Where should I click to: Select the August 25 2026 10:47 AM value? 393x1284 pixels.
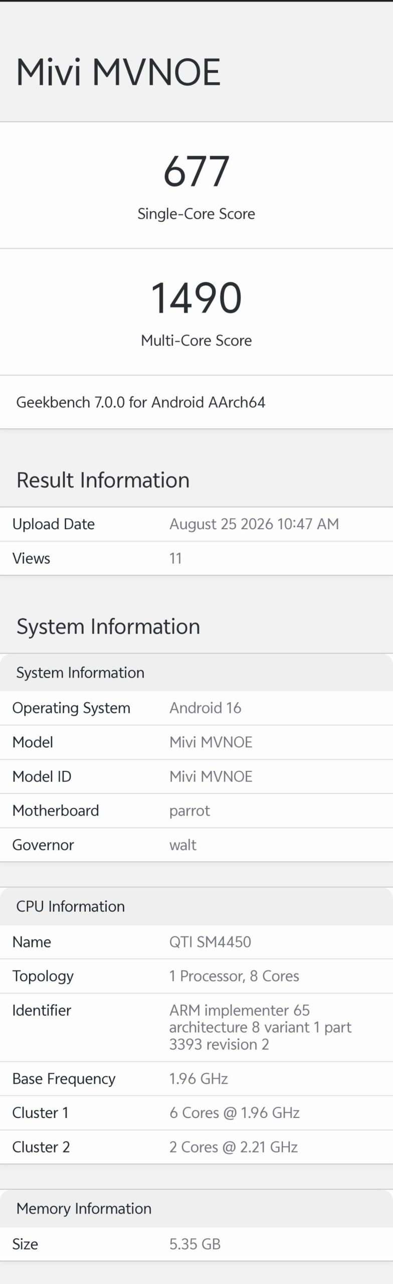[x=254, y=524]
